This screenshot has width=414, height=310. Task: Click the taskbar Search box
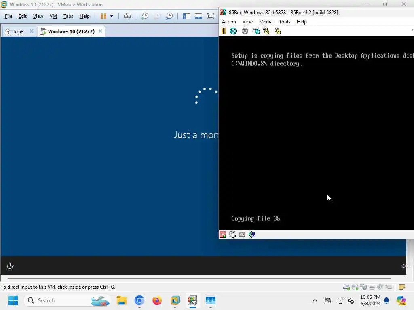pos(68,300)
